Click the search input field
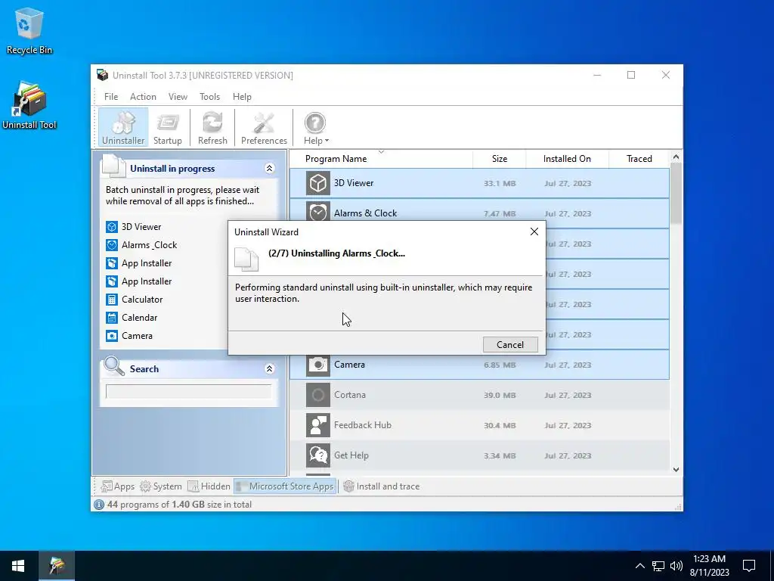Viewport: 774px width, 581px height. pos(188,392)
